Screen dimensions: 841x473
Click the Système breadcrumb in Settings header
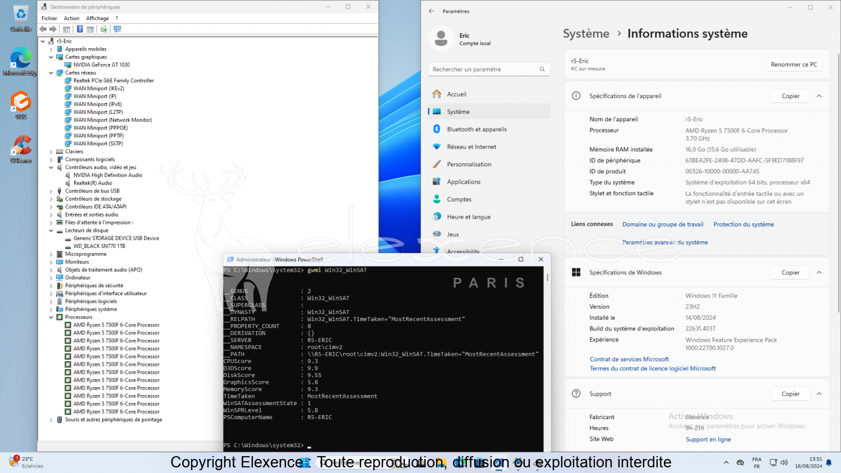tap(586, 34)
